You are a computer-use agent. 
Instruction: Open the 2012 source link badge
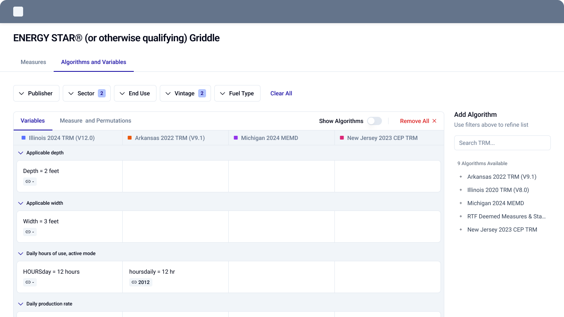(141, 282)
